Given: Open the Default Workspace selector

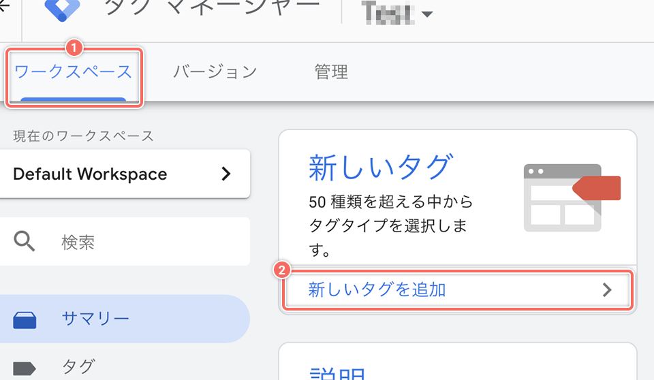Looking at the screenshot, I should pyautogui.click(x=125, y=174).
